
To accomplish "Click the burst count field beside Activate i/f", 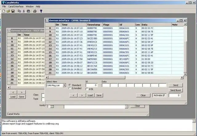I will tap(175, 95).
